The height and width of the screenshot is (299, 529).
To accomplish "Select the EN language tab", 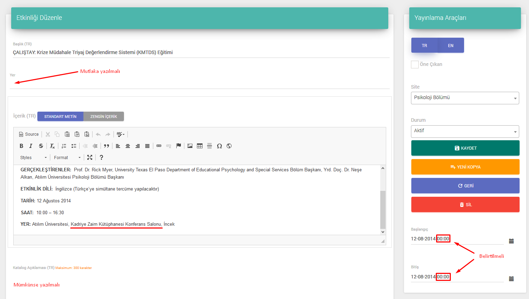I will [450, 45].
